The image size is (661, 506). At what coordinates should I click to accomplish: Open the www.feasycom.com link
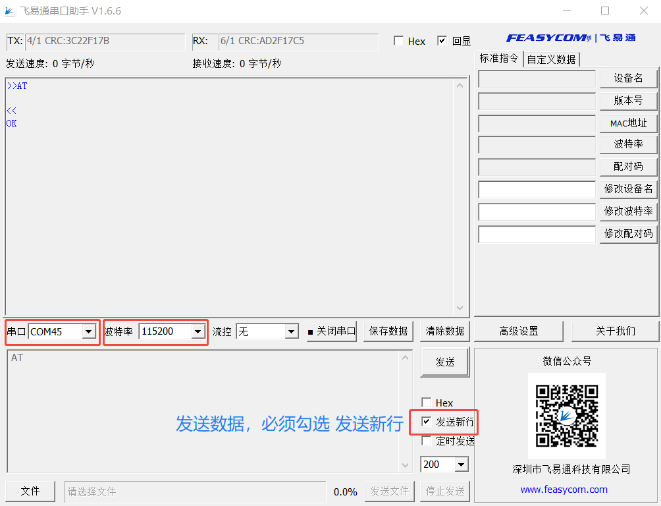tap(564, 490)
